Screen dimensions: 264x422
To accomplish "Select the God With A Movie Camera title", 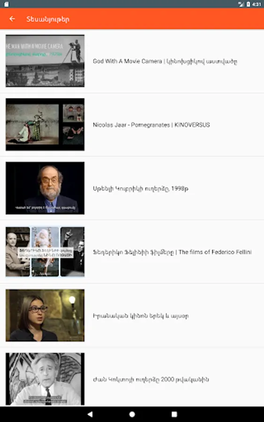I will 165,61.
